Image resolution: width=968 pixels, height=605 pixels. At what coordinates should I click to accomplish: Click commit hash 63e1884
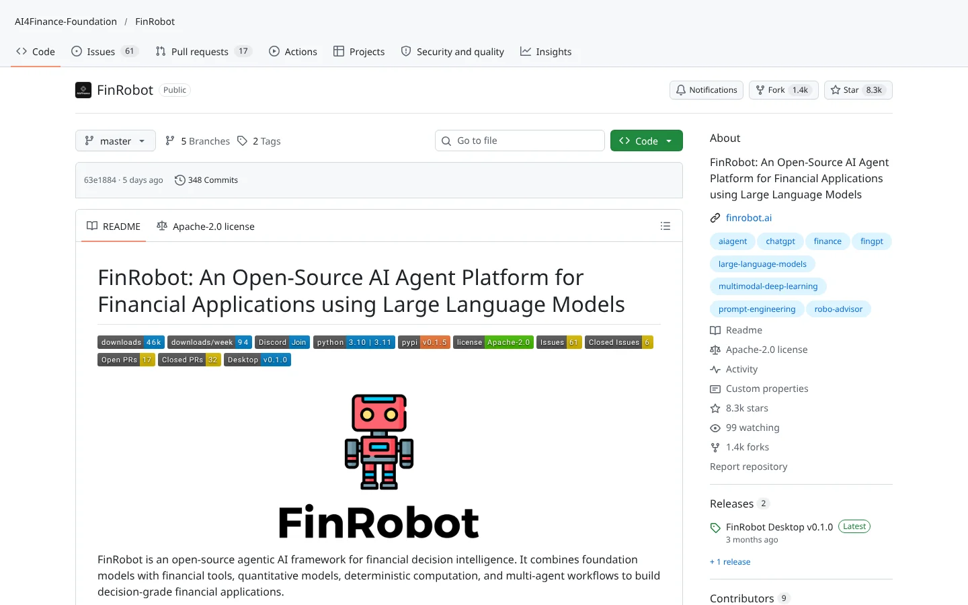point(100,180)
